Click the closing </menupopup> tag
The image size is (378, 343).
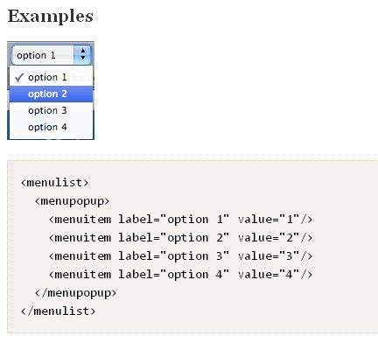tap(75, 293)
